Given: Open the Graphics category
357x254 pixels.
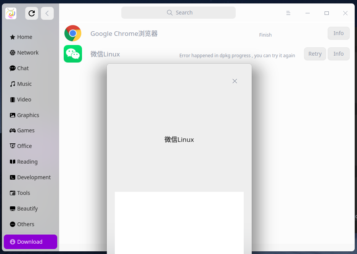Looking at the screenshot, I should 31,115.
